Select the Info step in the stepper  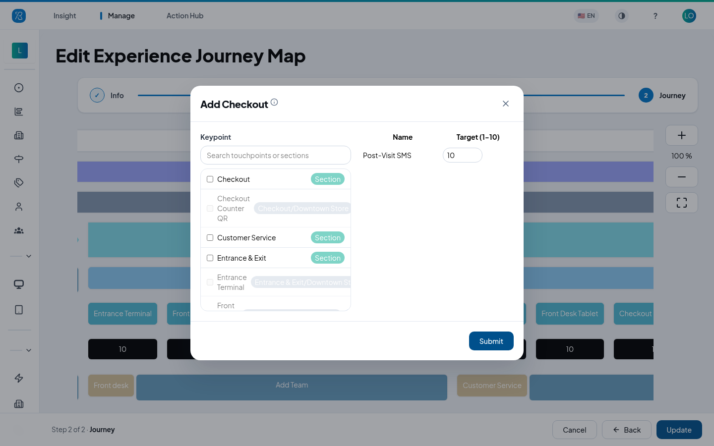pos(107,96)
